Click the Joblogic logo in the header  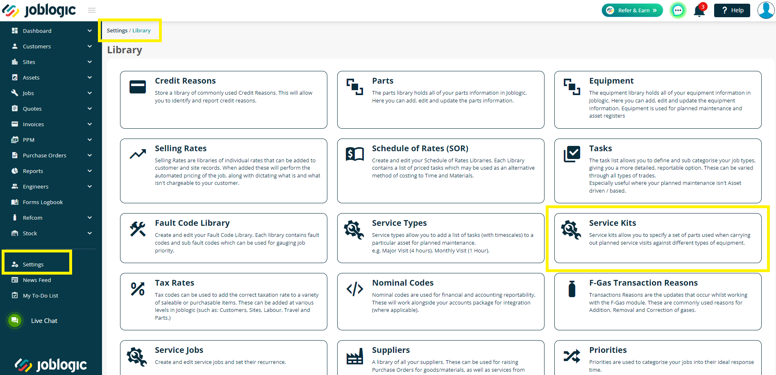(x=39, y=10)
